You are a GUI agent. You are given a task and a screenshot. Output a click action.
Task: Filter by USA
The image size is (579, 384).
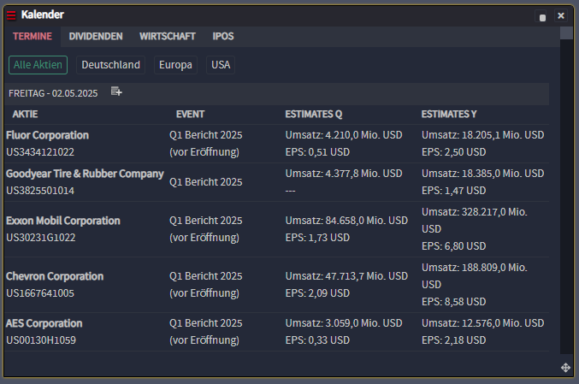(x=221, y=65)
